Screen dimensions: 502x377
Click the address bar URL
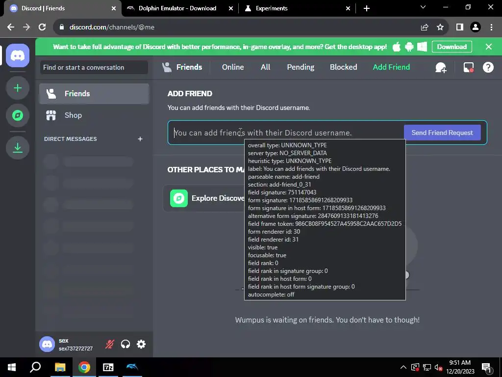112,27
